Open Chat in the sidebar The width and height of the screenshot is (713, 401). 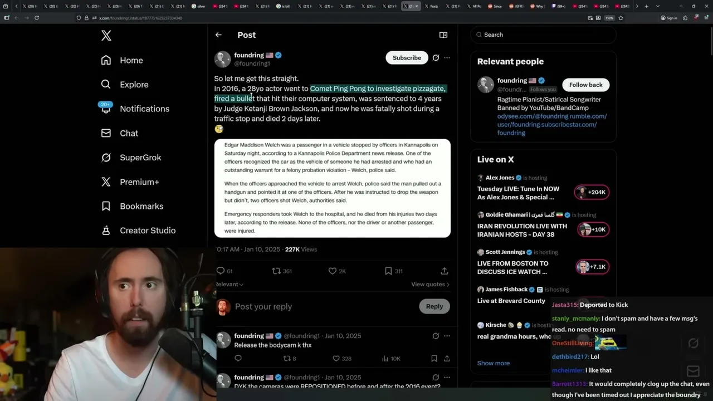point(120,133)
